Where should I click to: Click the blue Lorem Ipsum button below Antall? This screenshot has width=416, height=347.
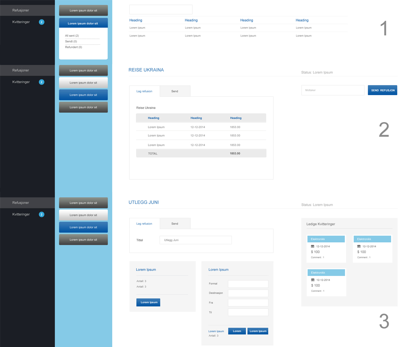coord(148,302)
